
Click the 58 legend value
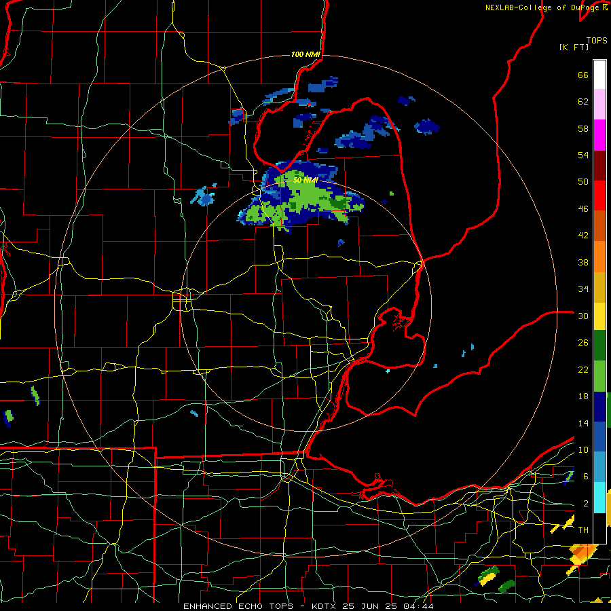click(x=583, y=128)
